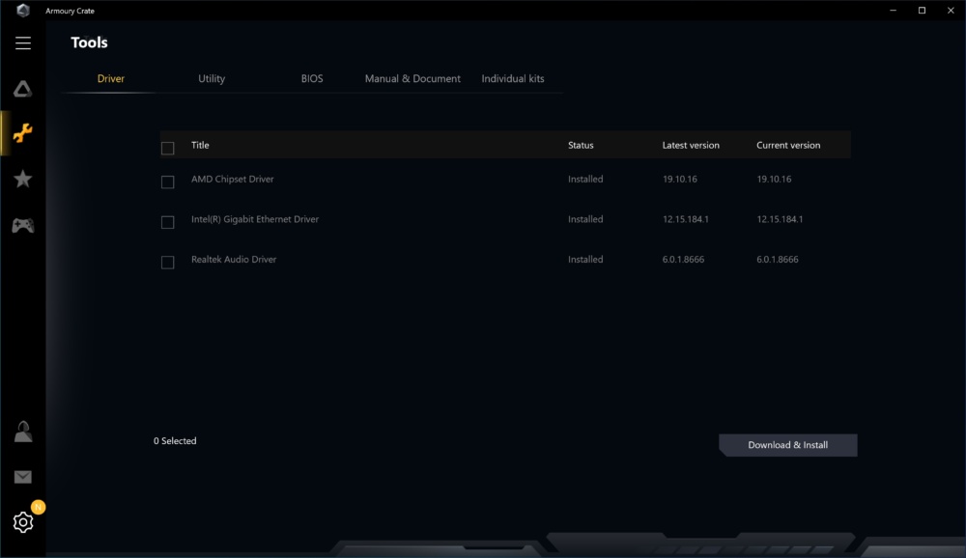The width and height of the screenshot is (966, 558).
Task: Click latest version 12.15.184.1
Action: [685, 219]
